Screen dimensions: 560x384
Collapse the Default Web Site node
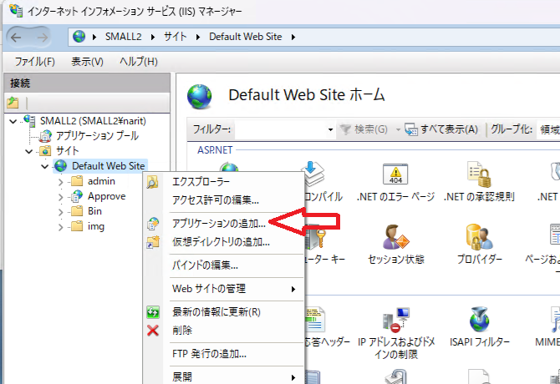point(45,166)
